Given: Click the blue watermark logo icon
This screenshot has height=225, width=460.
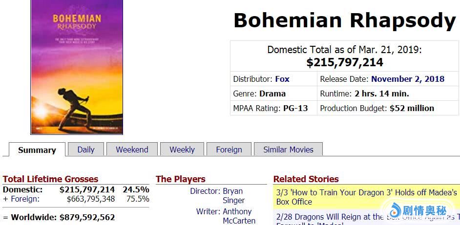Looking at the screenshot, I should click(394, 211).
